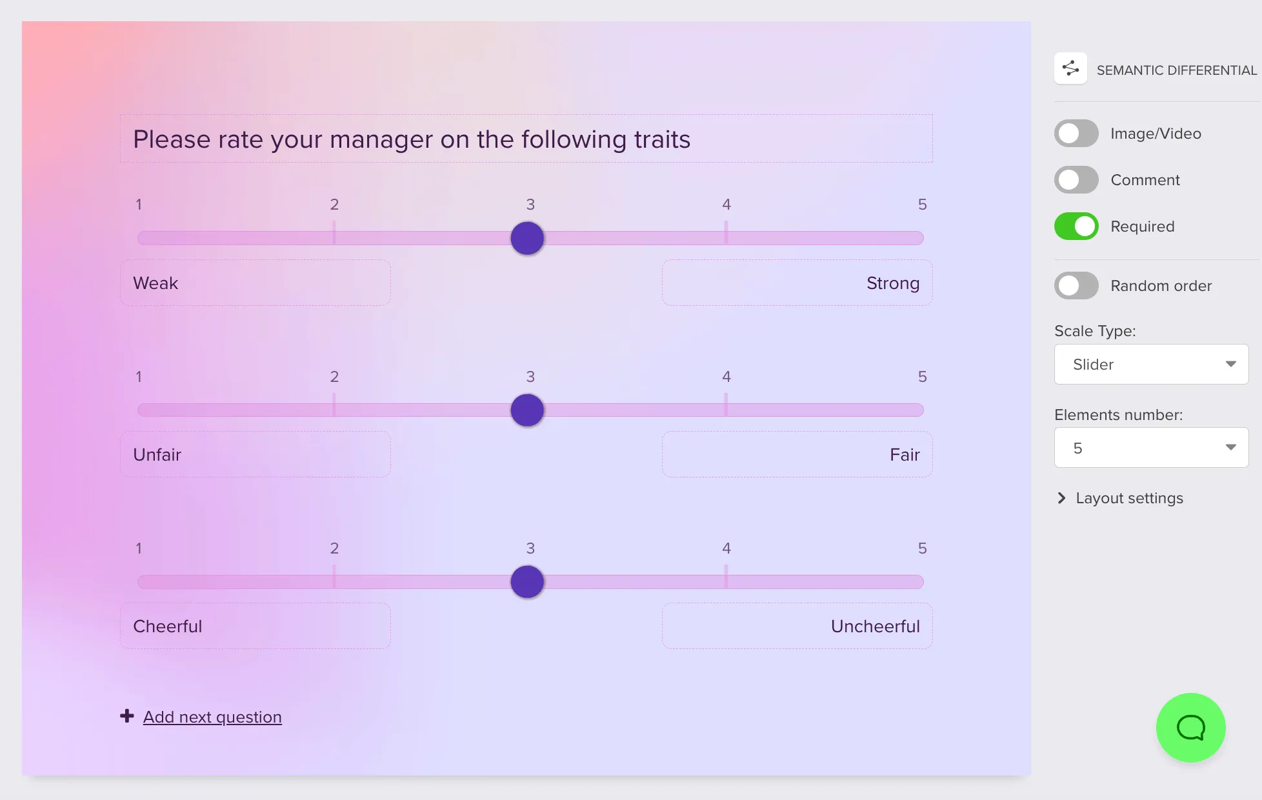Screen dimensions: 1262x800
Task: Click the Cheerful/Uncheerful slider handle
Action: 527,582
